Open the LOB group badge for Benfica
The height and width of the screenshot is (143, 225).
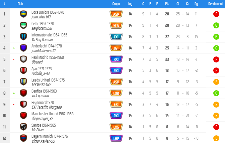point(116,93)
